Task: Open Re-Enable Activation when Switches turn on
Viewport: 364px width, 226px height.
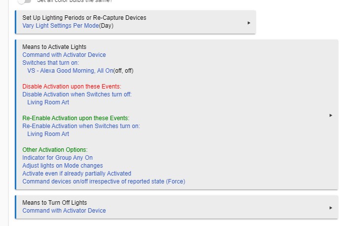Action: [81, 126]
